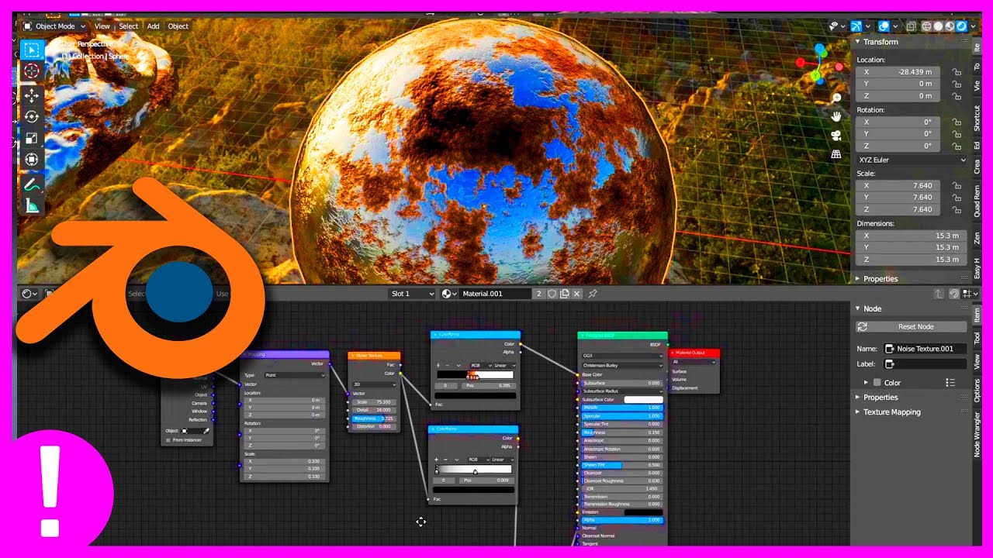
Task: Open the Slot 1 dropdown
Action: (412, 294)
